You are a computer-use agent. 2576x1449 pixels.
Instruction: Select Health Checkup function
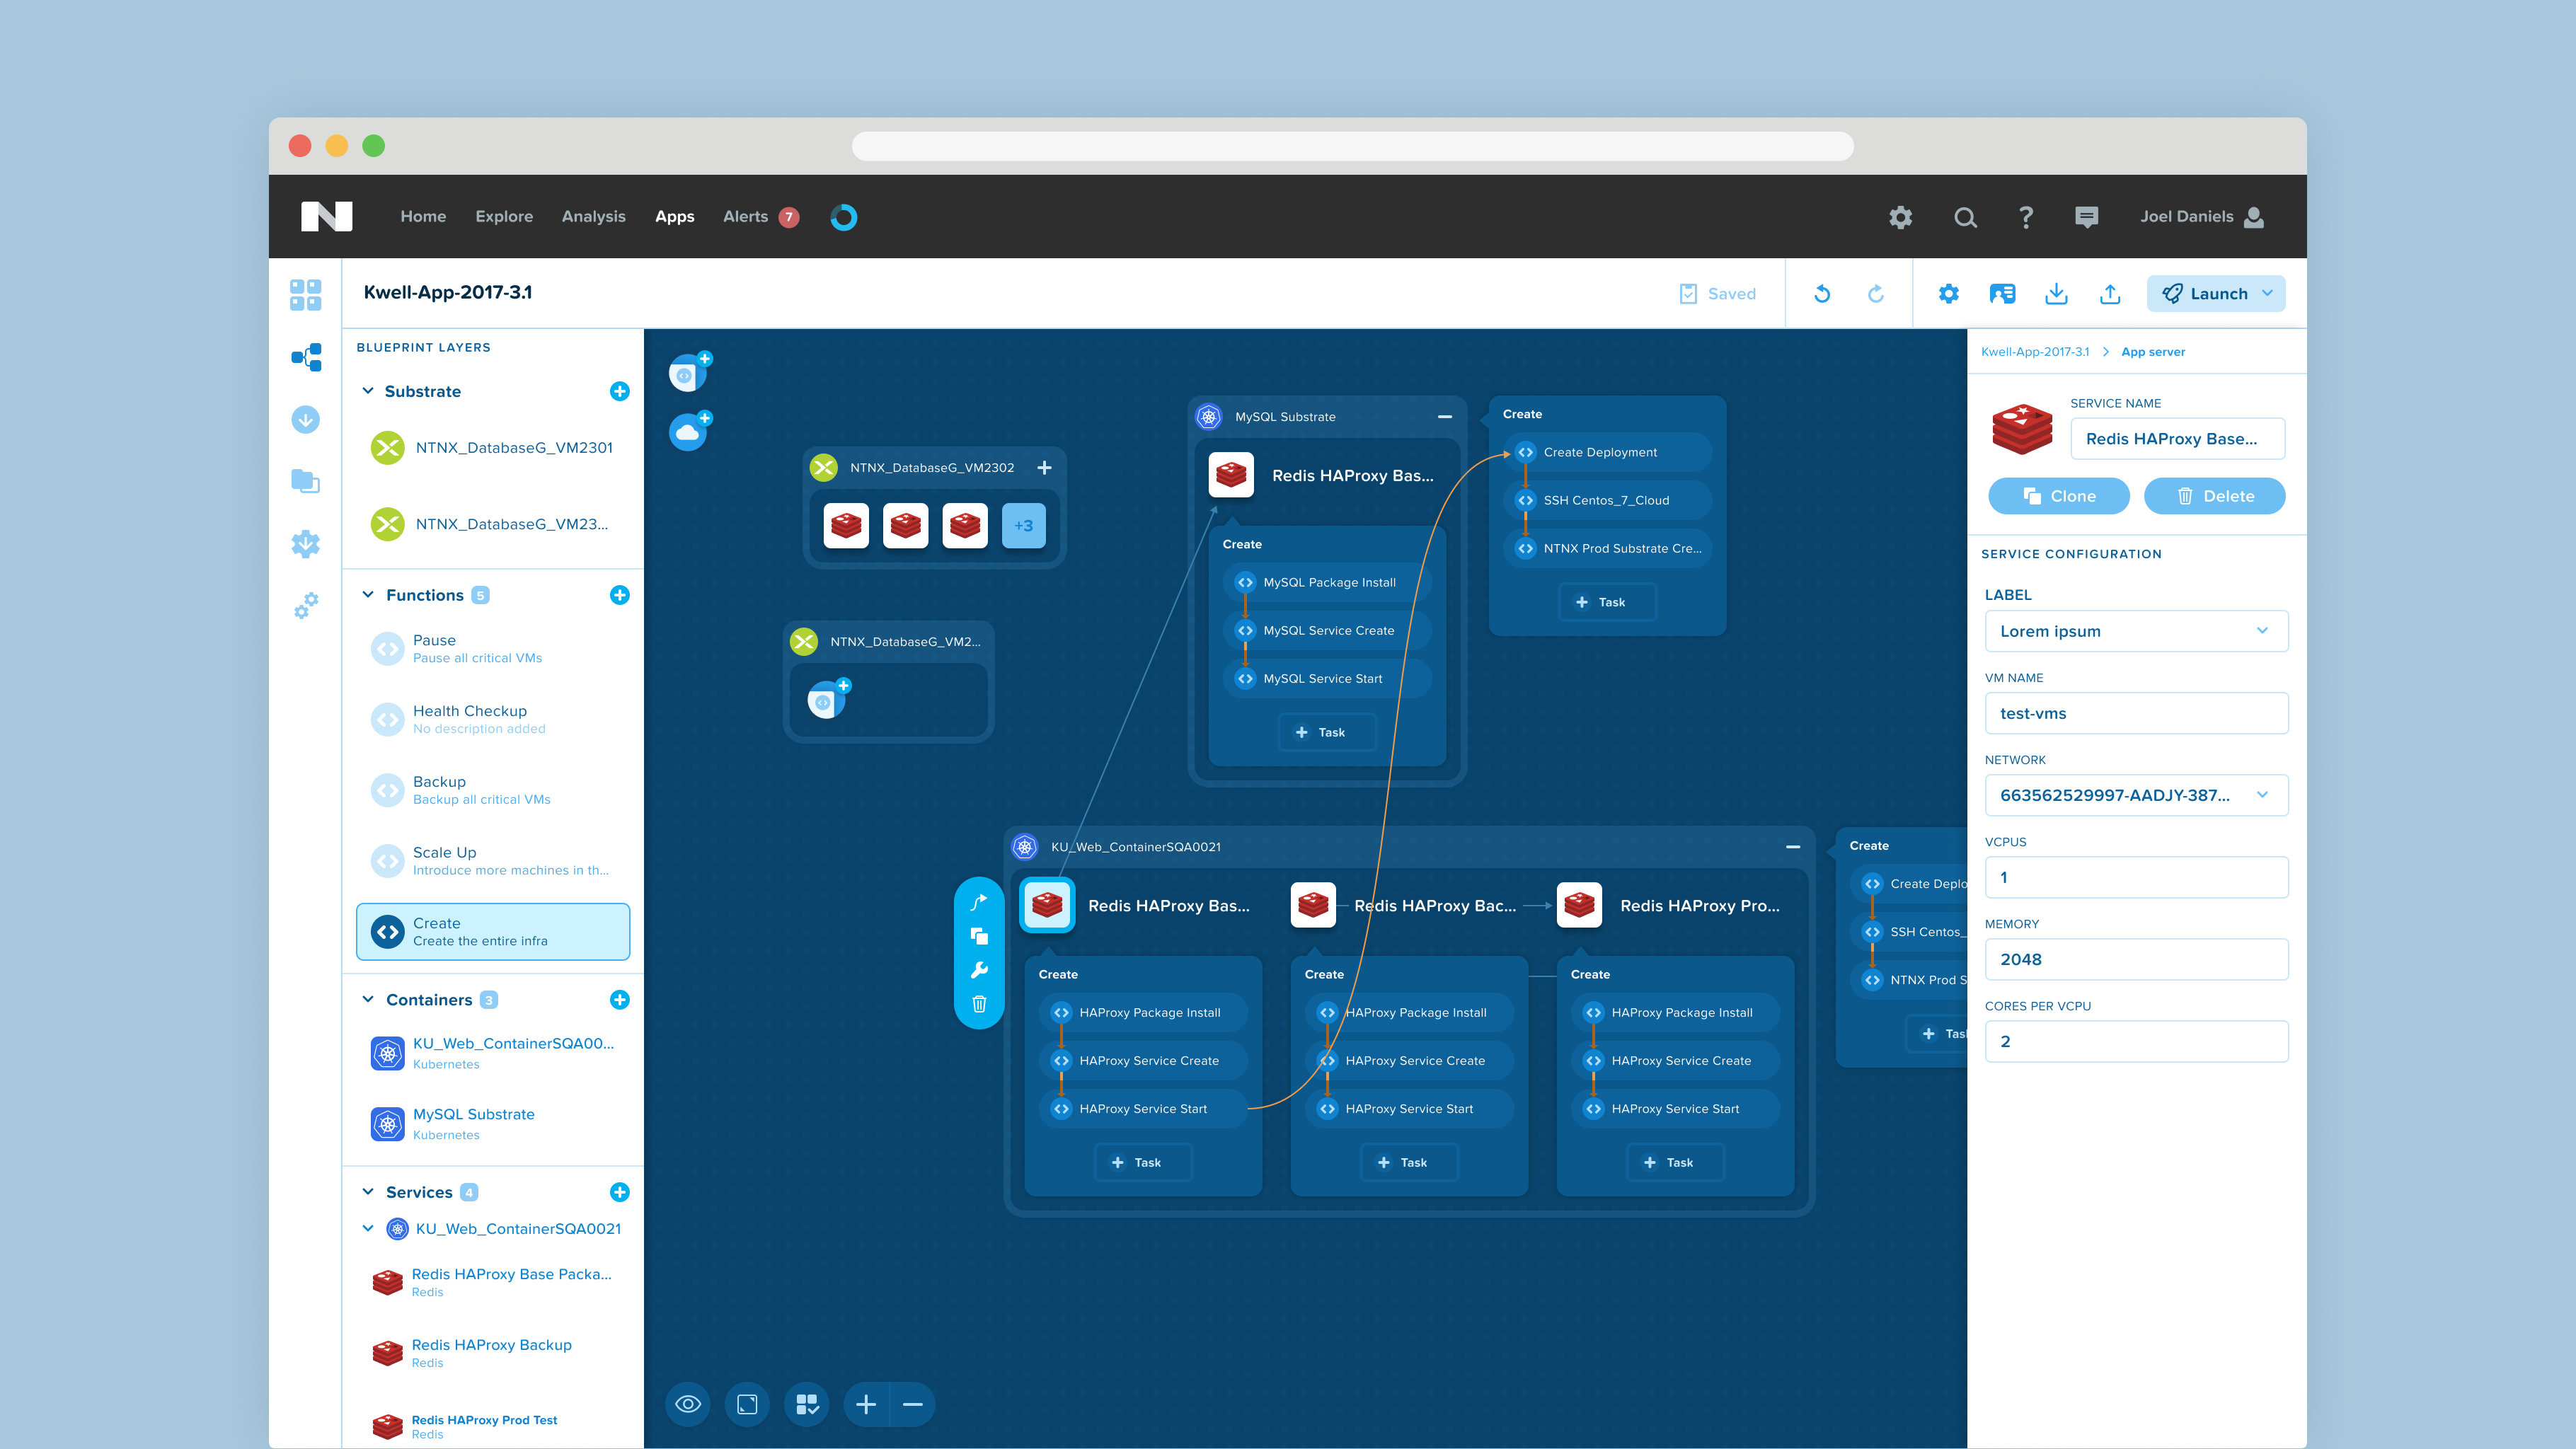pyautogui.click(x=493, y=720)
